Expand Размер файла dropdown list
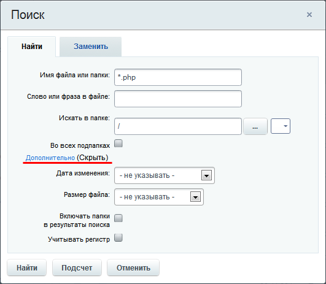The height and width of the screenshot is (284, 326). pyautogui.click(x=159, y=197)
